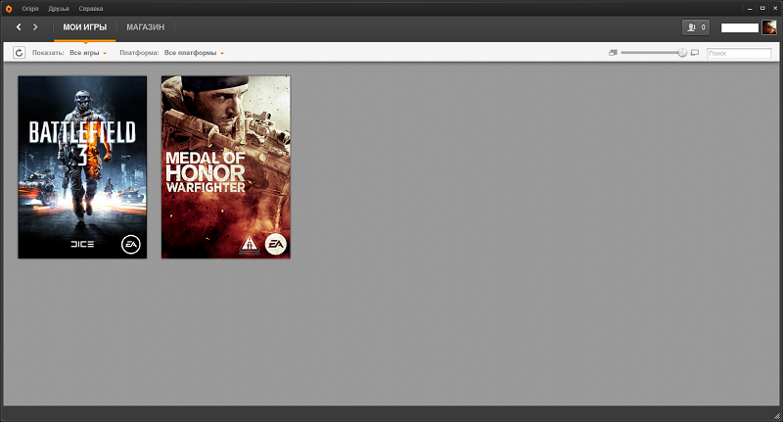The image size is (783, 422).
Task: Go forward with the right arrow
Action: click(35, 27)
